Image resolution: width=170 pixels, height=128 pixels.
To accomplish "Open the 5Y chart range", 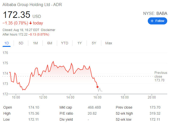I will click(x=94, y=43).
